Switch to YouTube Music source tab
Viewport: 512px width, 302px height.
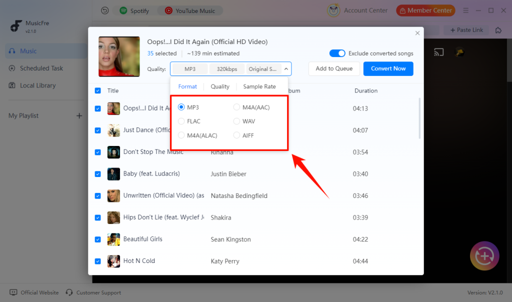(x=190, y=11)
